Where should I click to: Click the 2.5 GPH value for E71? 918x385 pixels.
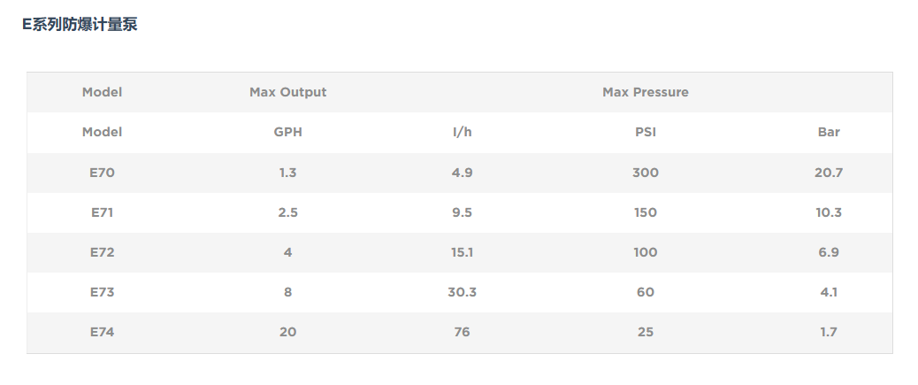pos(288,212)
